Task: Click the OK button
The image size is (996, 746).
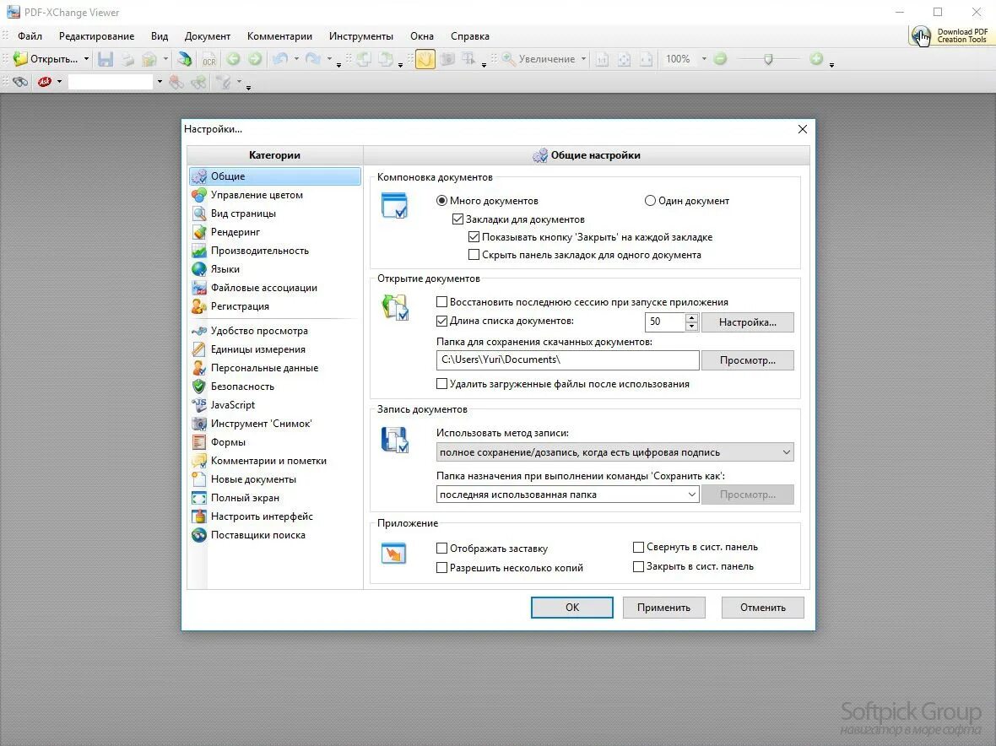Action: pos(571,608)
